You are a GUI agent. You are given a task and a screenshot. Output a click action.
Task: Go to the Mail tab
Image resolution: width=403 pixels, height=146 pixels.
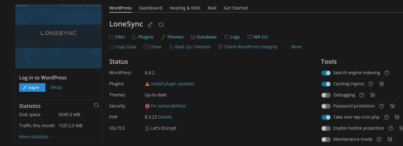212,8
